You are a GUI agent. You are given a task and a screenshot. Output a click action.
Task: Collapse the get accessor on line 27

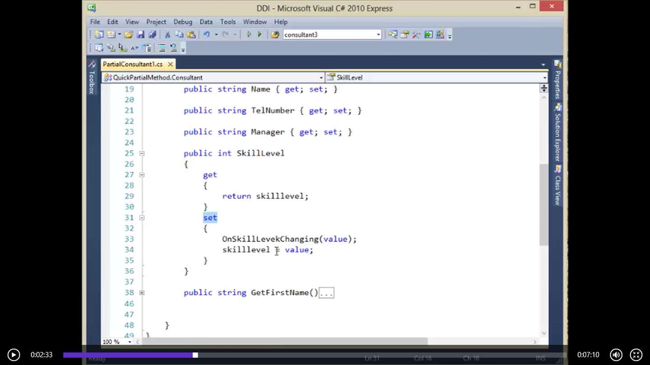[142, 175]
